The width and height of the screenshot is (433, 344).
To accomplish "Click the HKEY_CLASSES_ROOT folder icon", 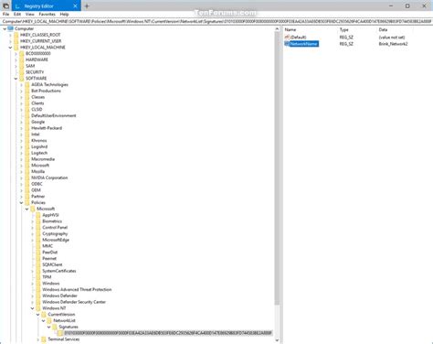I will point(16,35).
